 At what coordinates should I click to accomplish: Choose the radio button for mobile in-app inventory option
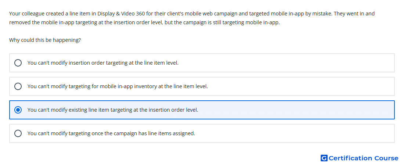coord(18,86)
